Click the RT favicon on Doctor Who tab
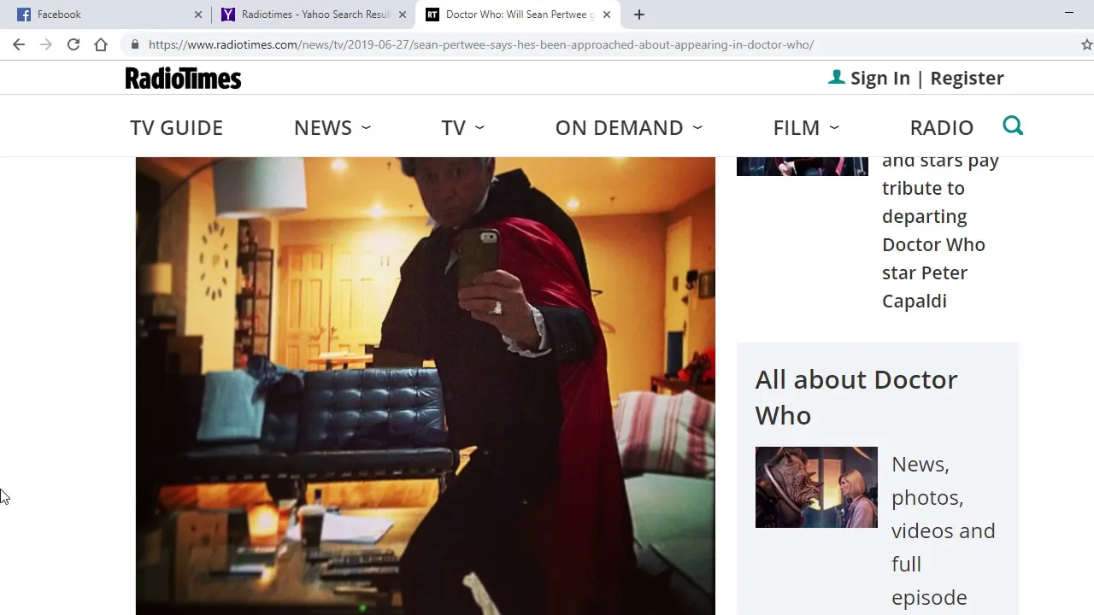Viewport: 1094px width, 615px height. click(432, 15)
